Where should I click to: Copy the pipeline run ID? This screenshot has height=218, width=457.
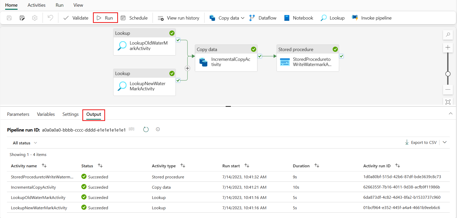pyautogui.click(x=132, y=129)
